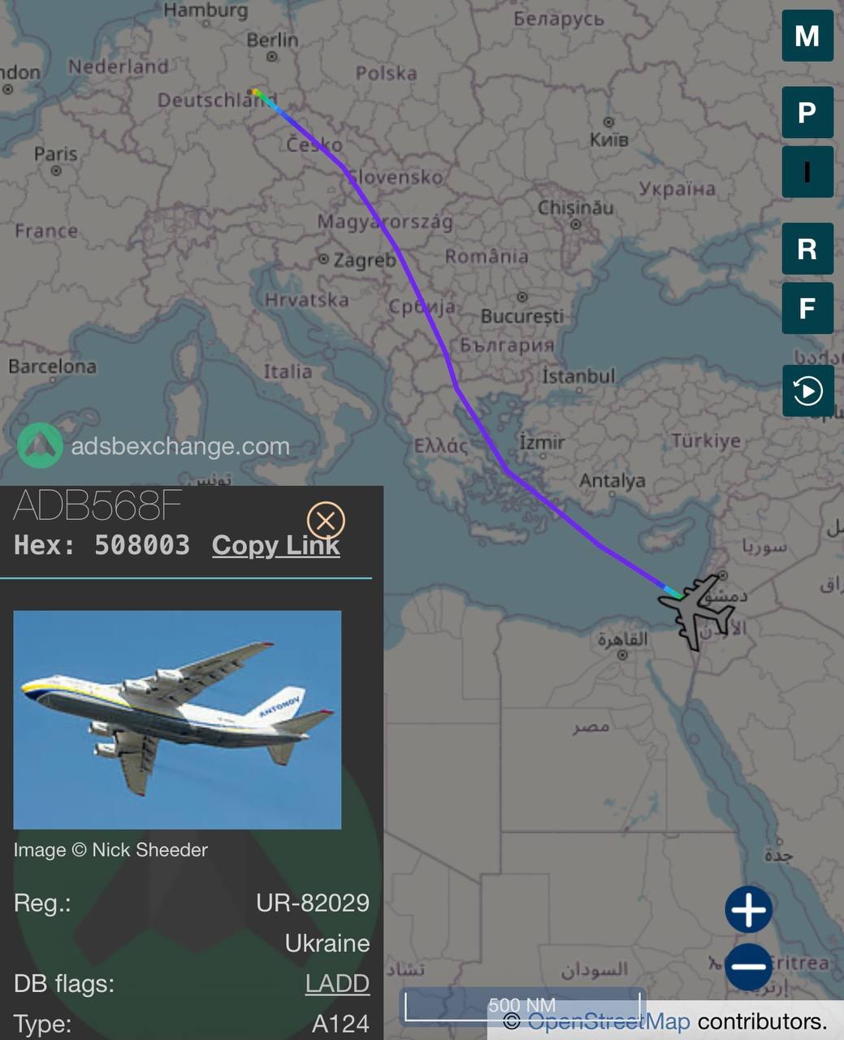Toggle the P button on map
The height and width of the screenshot is (1040, 844).
coord(807,112)
